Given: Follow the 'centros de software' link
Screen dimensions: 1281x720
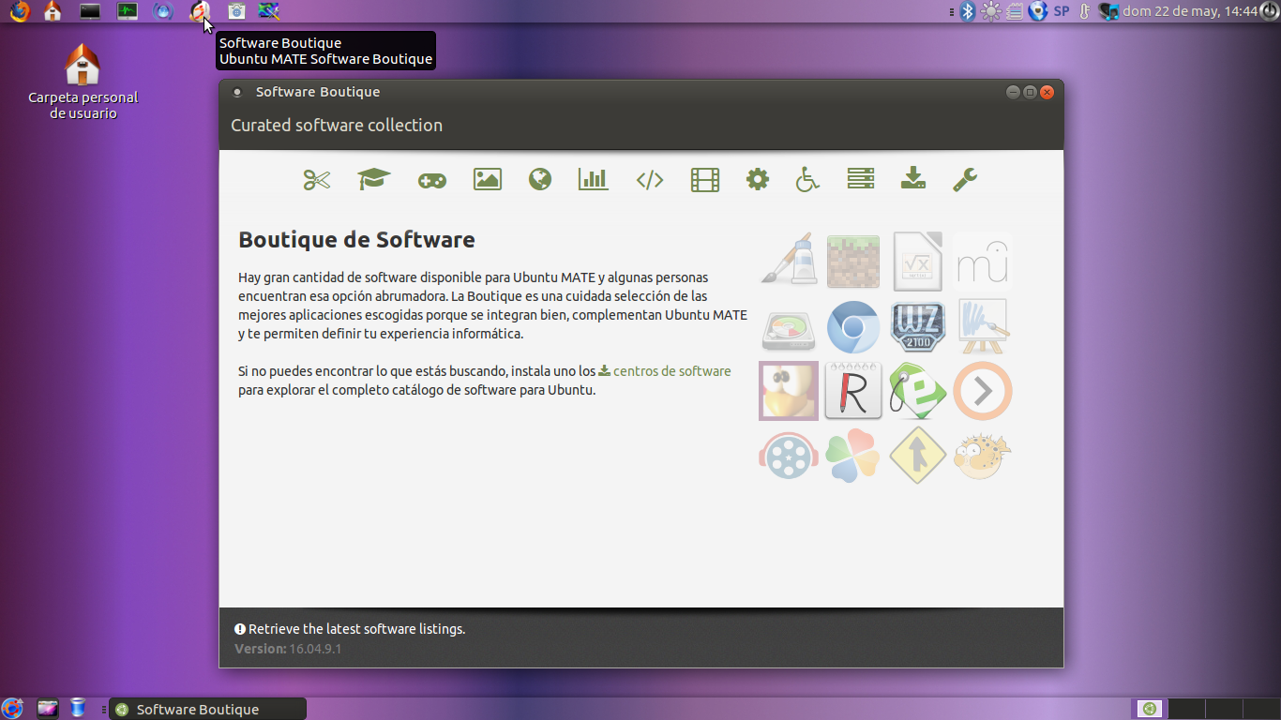Looking at the screenshot, I should pos(671,371).
